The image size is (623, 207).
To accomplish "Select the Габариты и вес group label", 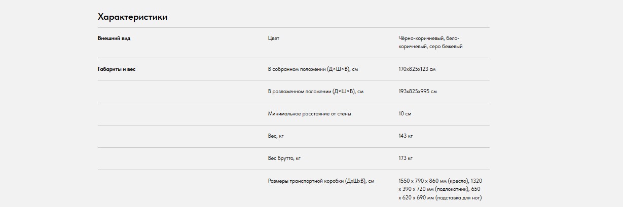I will pos(117,69).
